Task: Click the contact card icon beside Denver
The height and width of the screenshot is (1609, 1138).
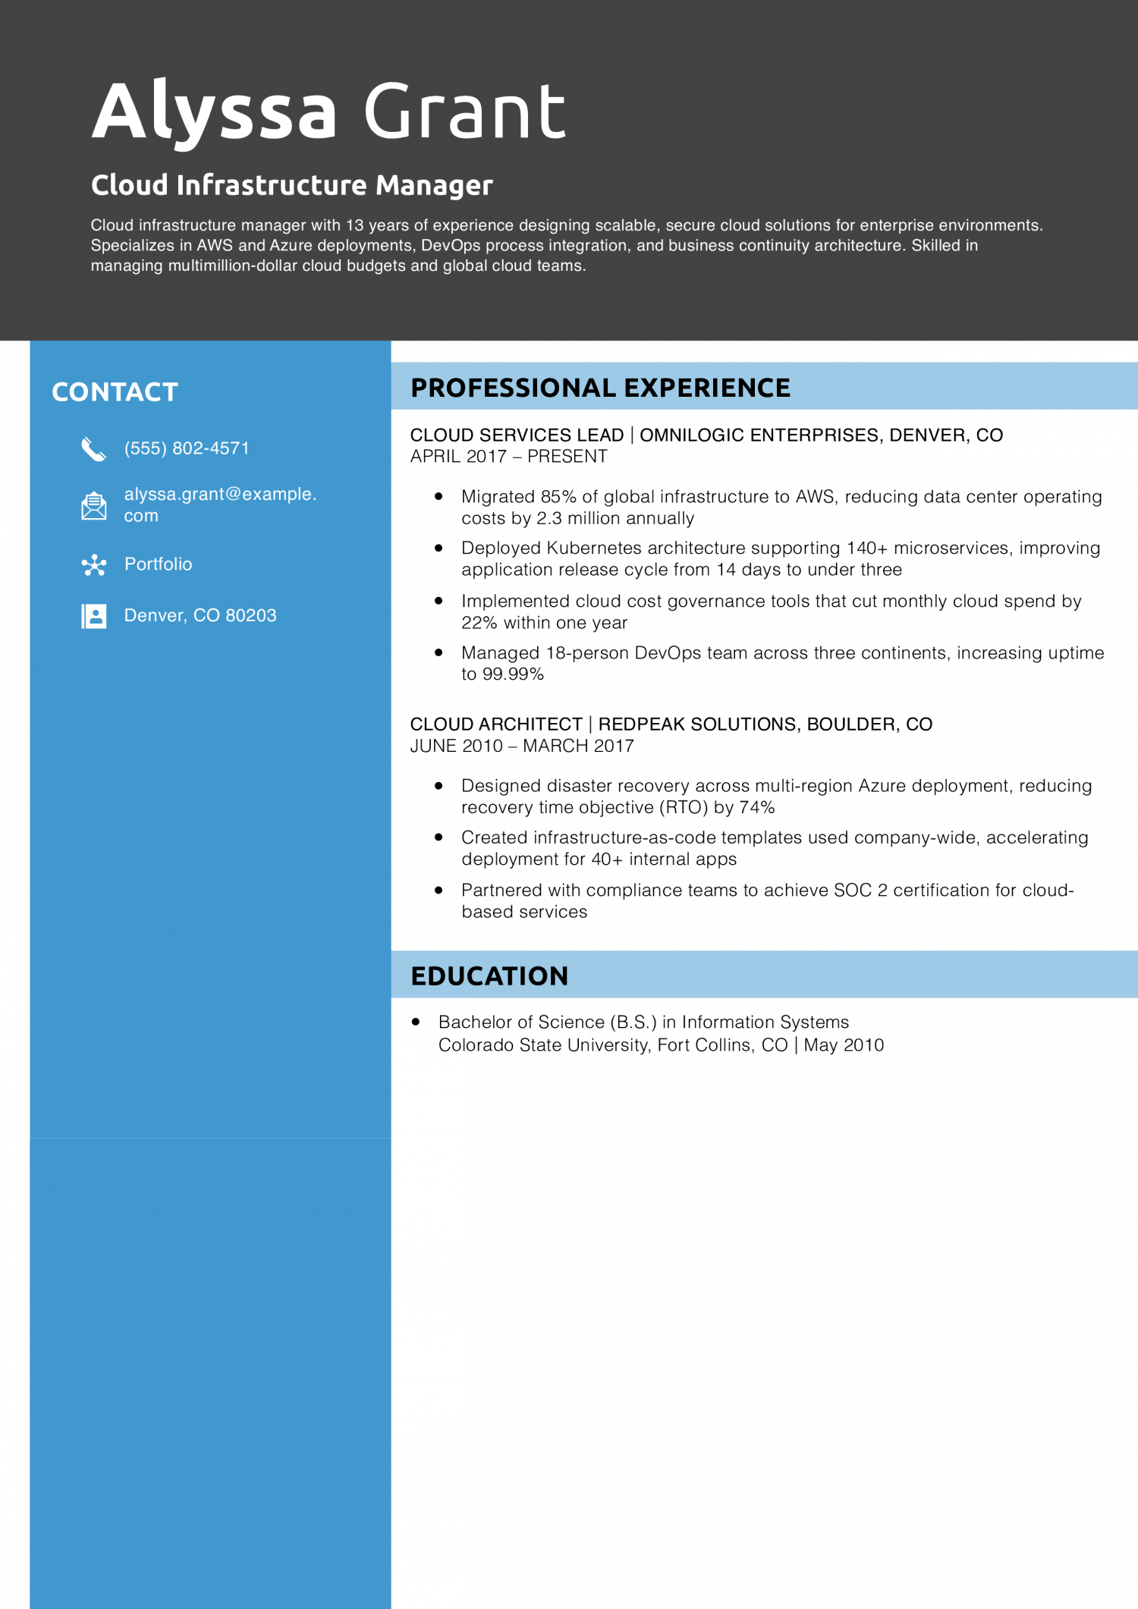Action: (93, 616)
